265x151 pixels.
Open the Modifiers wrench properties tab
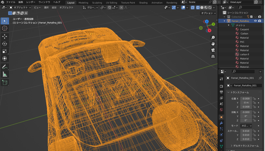[x=221, y=123]
